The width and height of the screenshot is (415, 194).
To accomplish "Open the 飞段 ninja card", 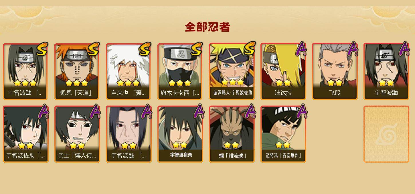I will coord(335,71).
